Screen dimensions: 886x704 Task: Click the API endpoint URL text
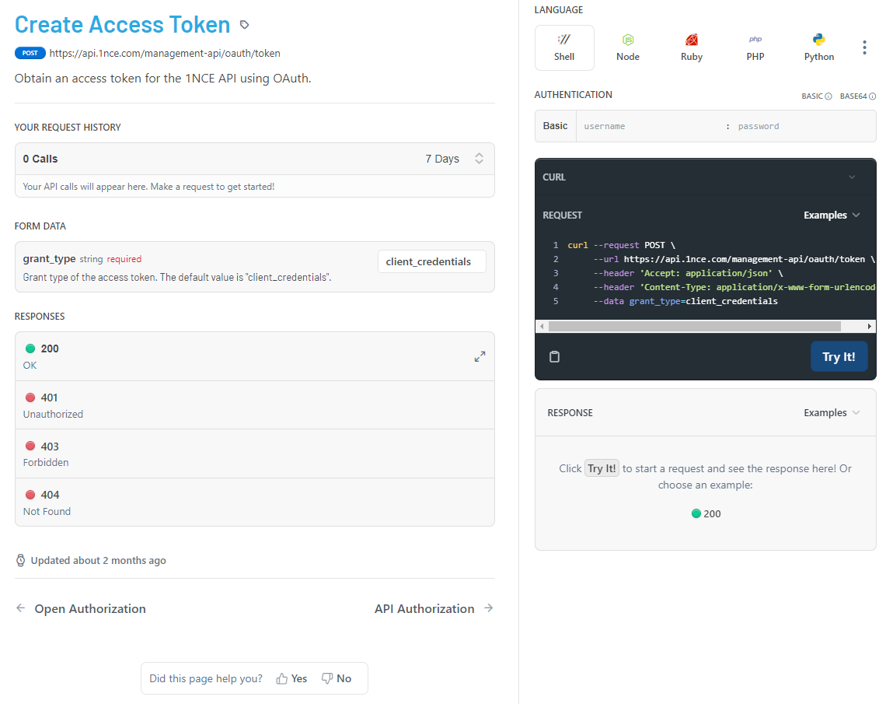tap(165, 53)
